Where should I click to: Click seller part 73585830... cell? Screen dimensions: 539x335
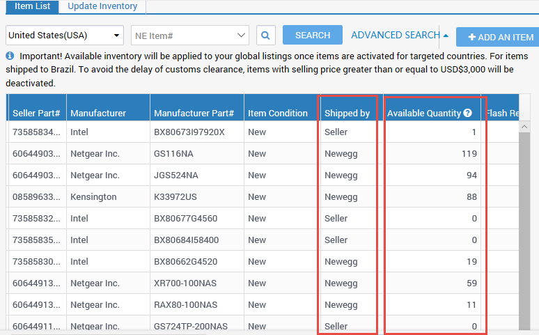(x=36, y=262)
